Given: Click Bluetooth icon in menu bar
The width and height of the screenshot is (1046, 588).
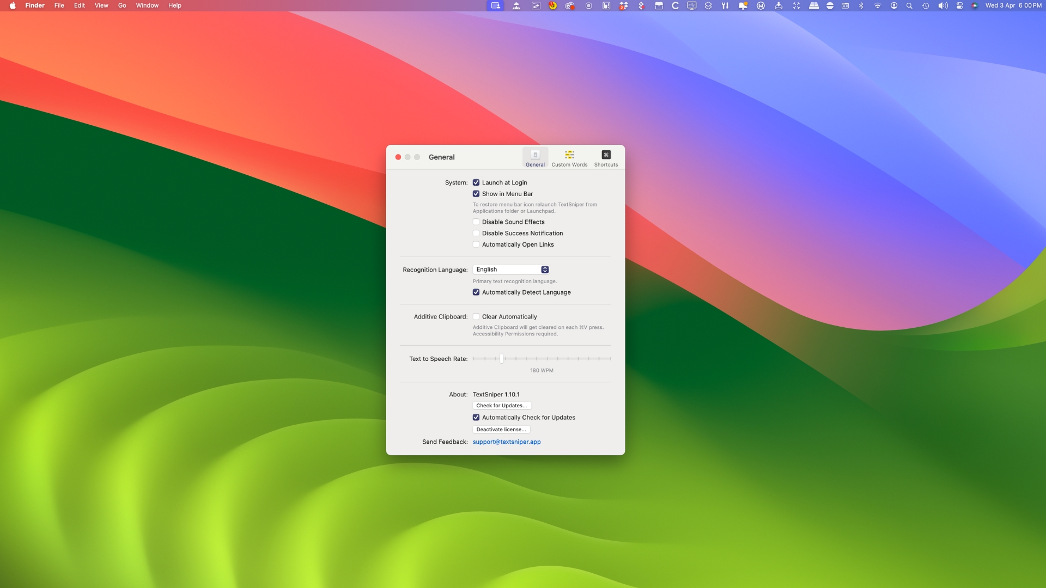Looking at the screenshot, I should (x=860, y=6).
